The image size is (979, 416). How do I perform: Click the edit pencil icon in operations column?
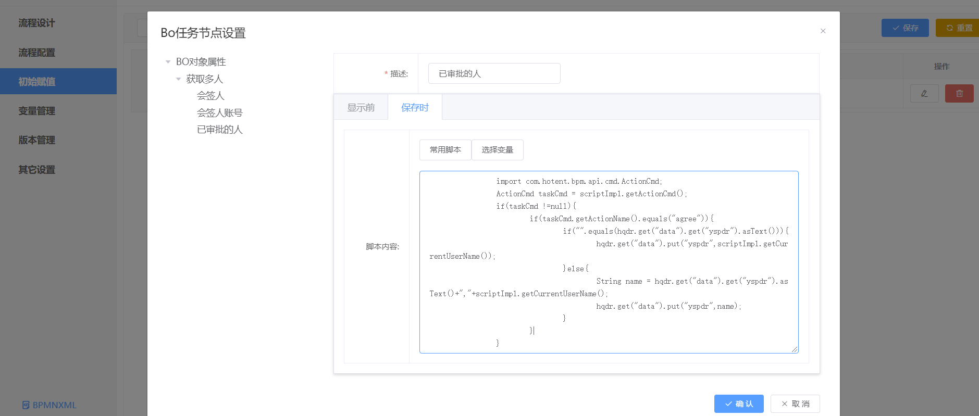[x=924, y=94]
